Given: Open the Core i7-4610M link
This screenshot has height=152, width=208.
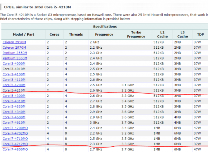Looking at the screenshot, I should (x=14, y=123).
